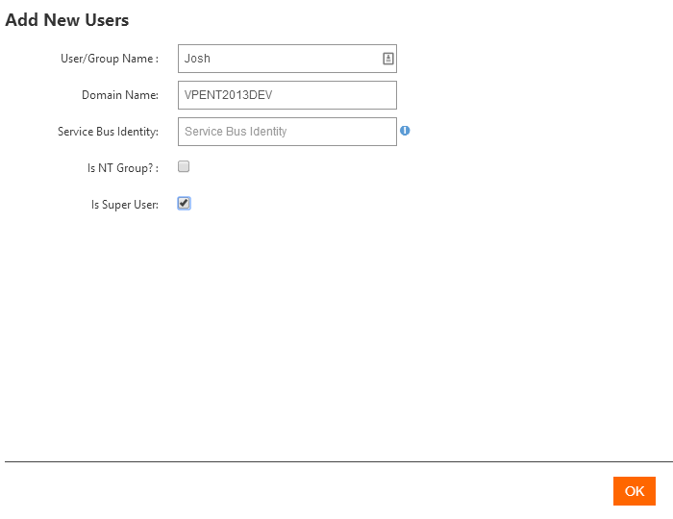Focus the User/Group Name input field
The image size is (673, 519).
point(279,59)
